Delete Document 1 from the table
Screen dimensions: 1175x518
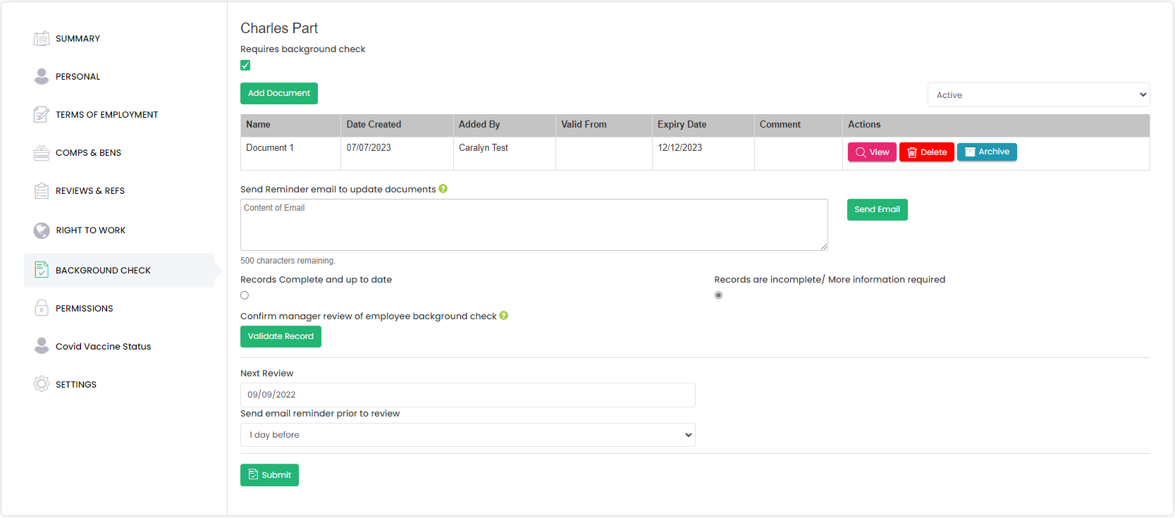click(926, 152)
